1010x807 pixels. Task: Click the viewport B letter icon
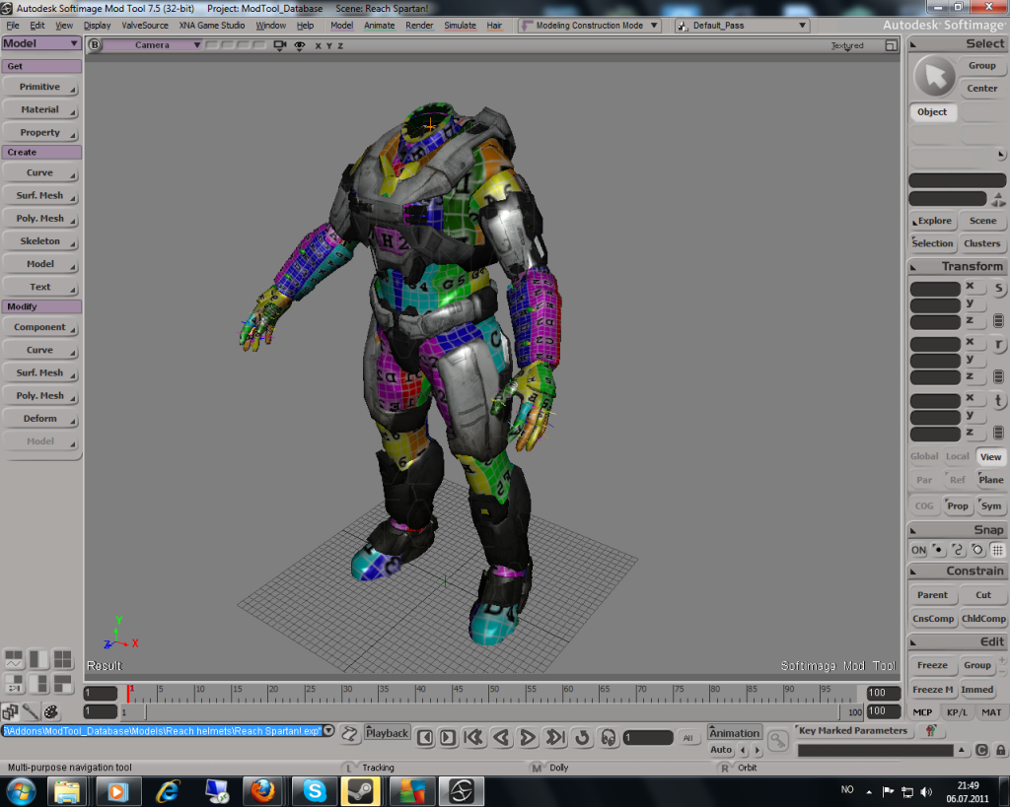[95, 44]
